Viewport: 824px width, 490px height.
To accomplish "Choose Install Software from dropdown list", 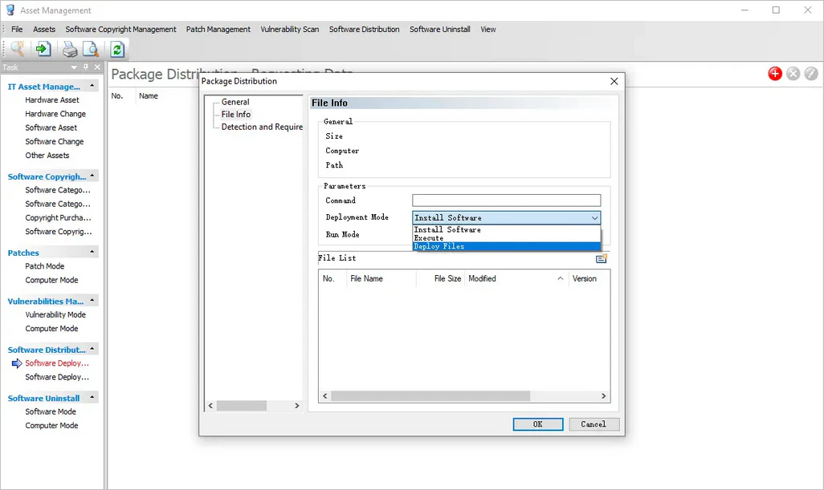I will pyautogui.click(x=507, y=230).
